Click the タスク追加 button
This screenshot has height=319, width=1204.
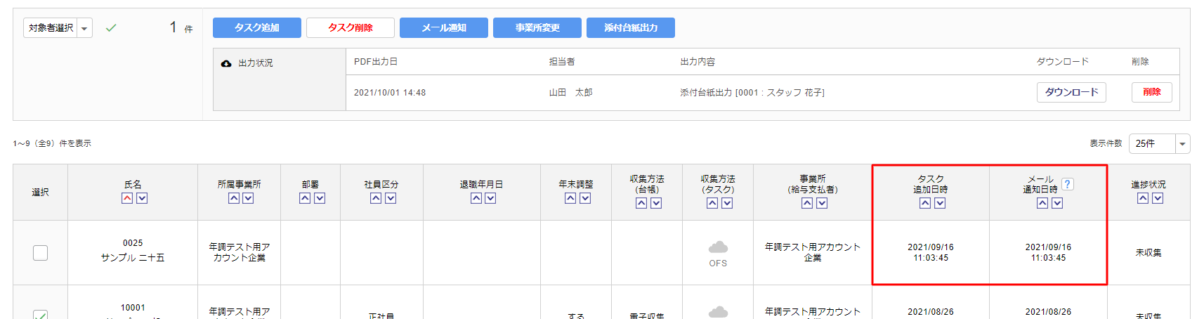pyautogui.click(x=257, y=27)
